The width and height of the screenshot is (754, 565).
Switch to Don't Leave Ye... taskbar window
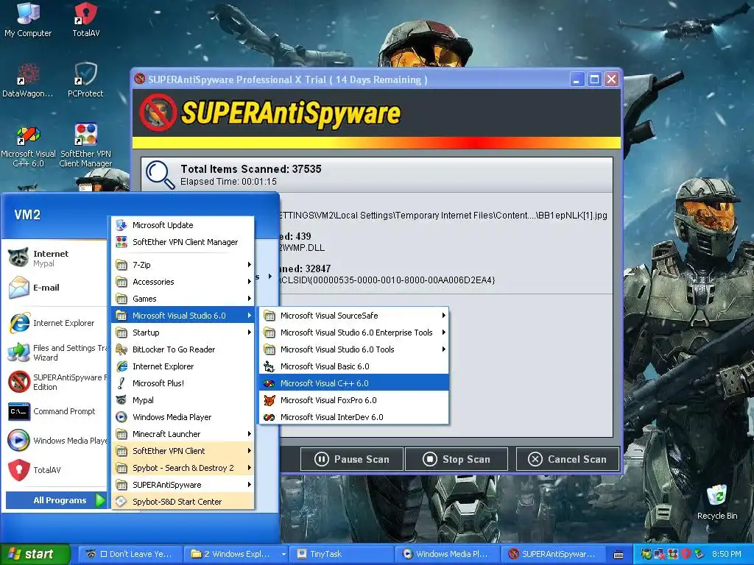pyautogui.click(x=130, y=554)
